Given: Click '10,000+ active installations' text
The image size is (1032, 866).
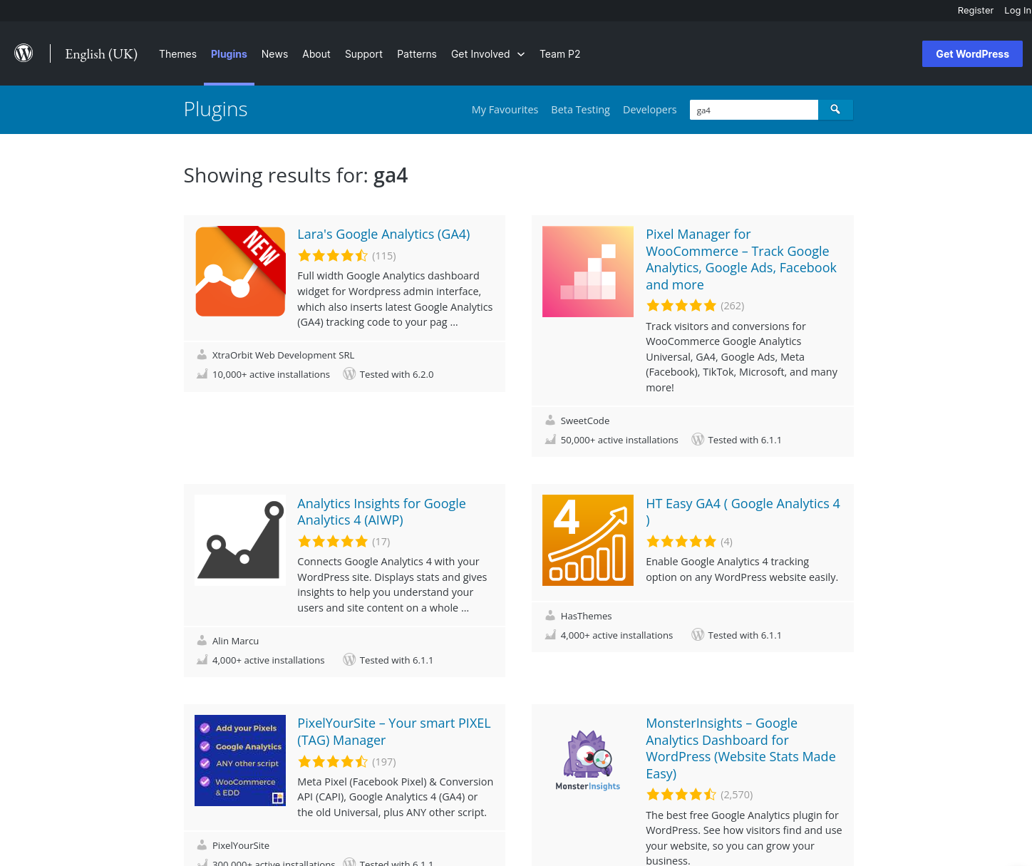Looking at the screenshot, I should pos(271,374).
